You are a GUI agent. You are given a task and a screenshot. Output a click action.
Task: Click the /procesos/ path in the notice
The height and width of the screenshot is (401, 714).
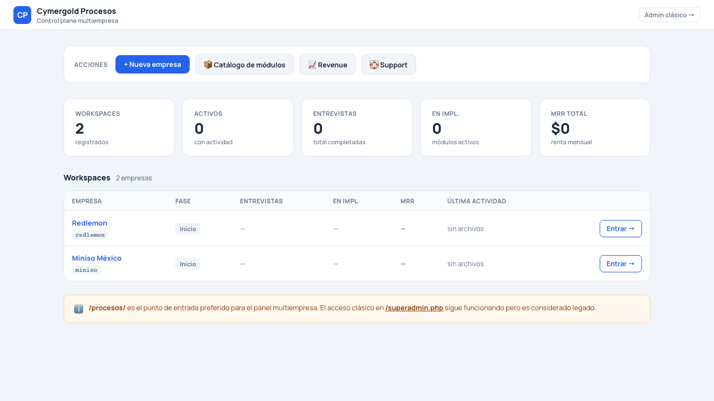[107, 307]
